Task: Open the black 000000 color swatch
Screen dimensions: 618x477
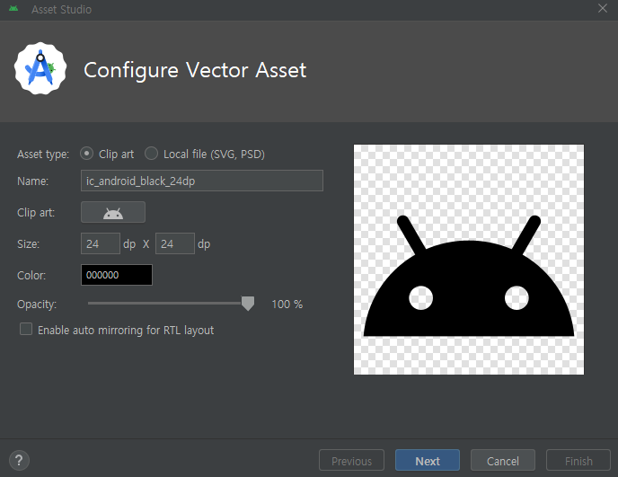Action: [x=117, y=275]
